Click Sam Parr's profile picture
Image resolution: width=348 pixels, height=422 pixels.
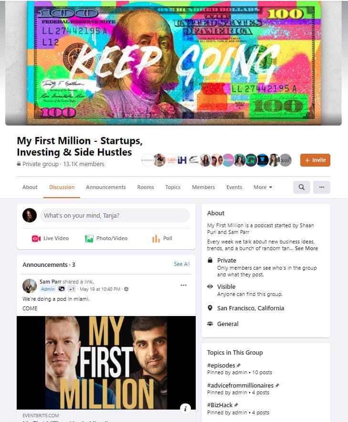(29, 286)
